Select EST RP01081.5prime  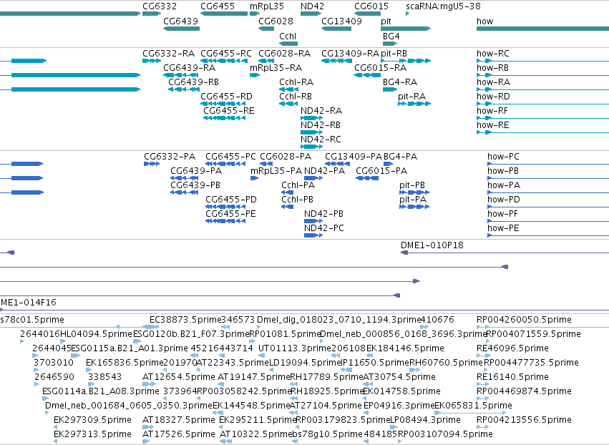point(285,334)
